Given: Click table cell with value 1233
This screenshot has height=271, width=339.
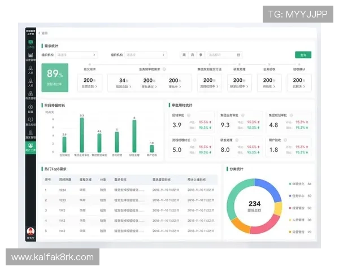Looking at the screenshot, I should coord(62,200).
